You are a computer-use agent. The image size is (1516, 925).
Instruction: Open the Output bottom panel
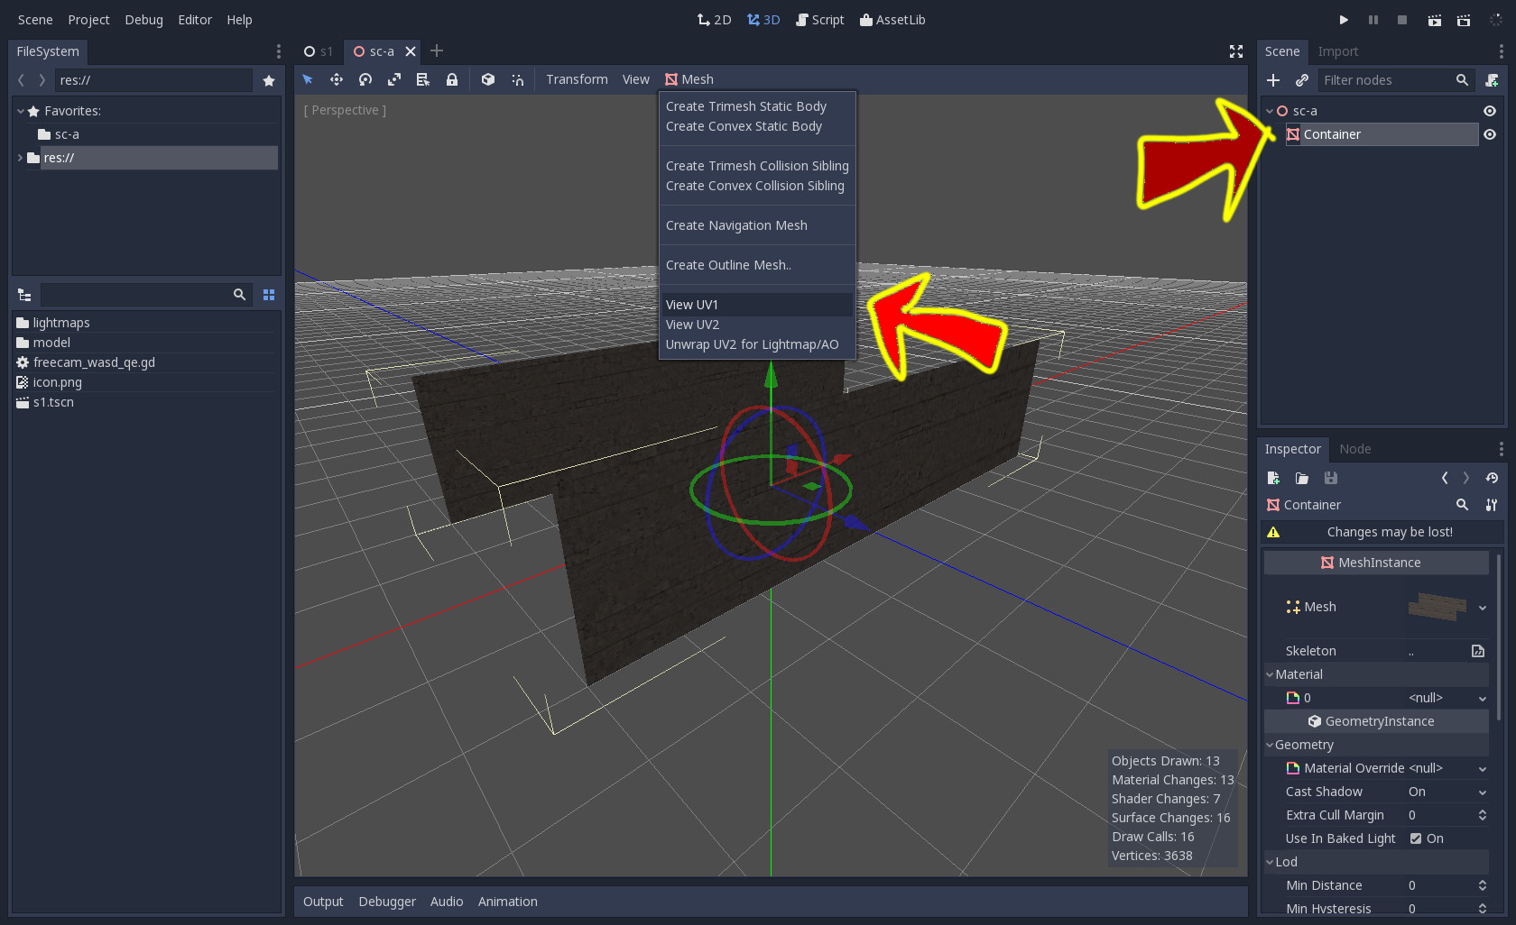point(323,902)
